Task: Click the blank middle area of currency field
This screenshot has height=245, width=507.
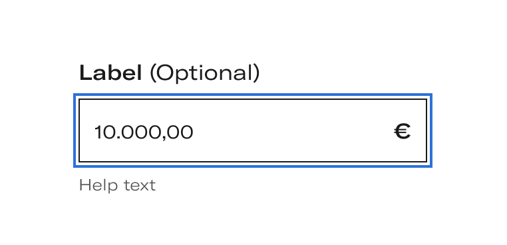Action: click(291, 132)
